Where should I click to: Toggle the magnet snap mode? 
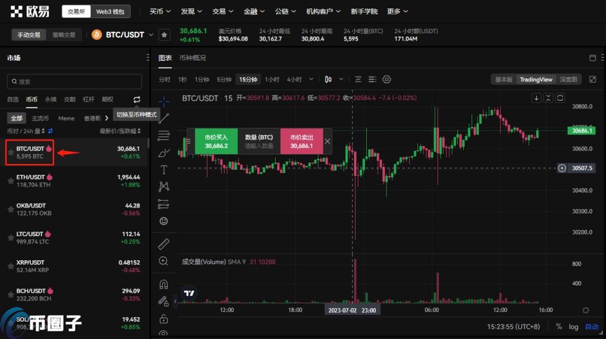(x=164, y=284)
